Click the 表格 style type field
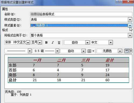The image size is (134, 103). (79, 20)
